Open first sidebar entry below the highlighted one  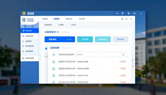coord(30,36)
